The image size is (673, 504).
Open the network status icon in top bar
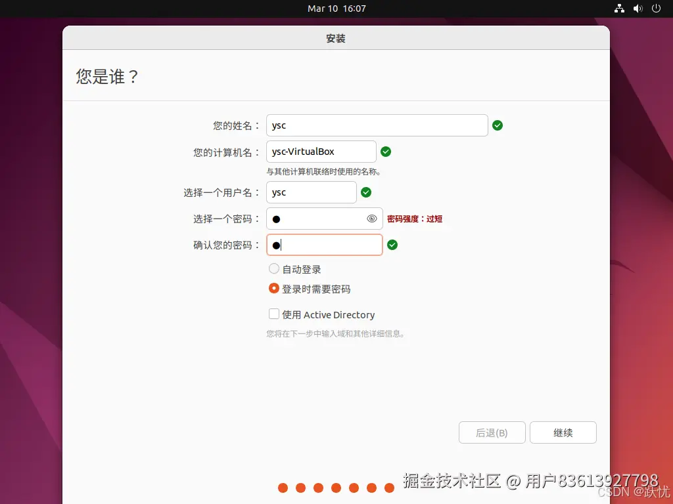(619, 9)
